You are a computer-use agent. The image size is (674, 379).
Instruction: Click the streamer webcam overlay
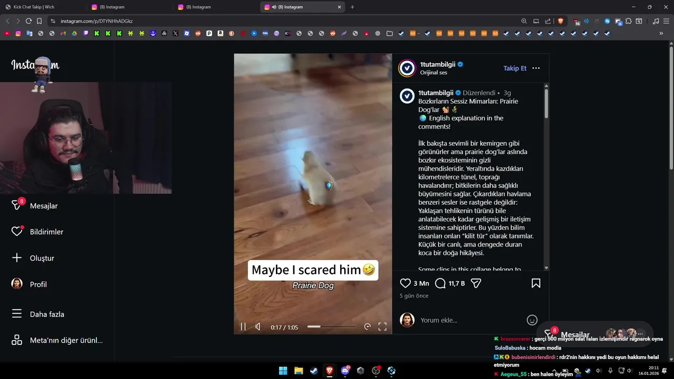86,138
